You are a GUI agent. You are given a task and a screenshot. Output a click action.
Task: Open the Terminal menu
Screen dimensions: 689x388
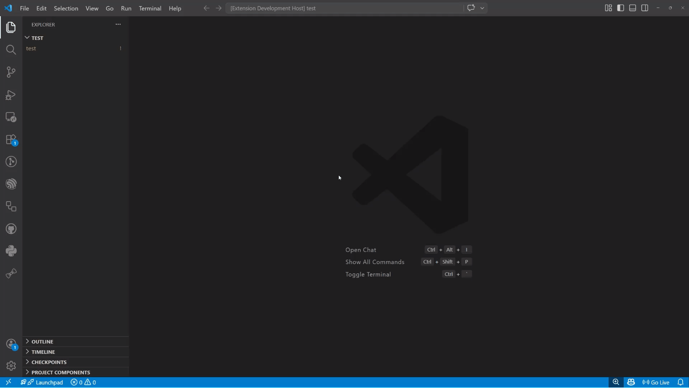click(x=150, y=8)
